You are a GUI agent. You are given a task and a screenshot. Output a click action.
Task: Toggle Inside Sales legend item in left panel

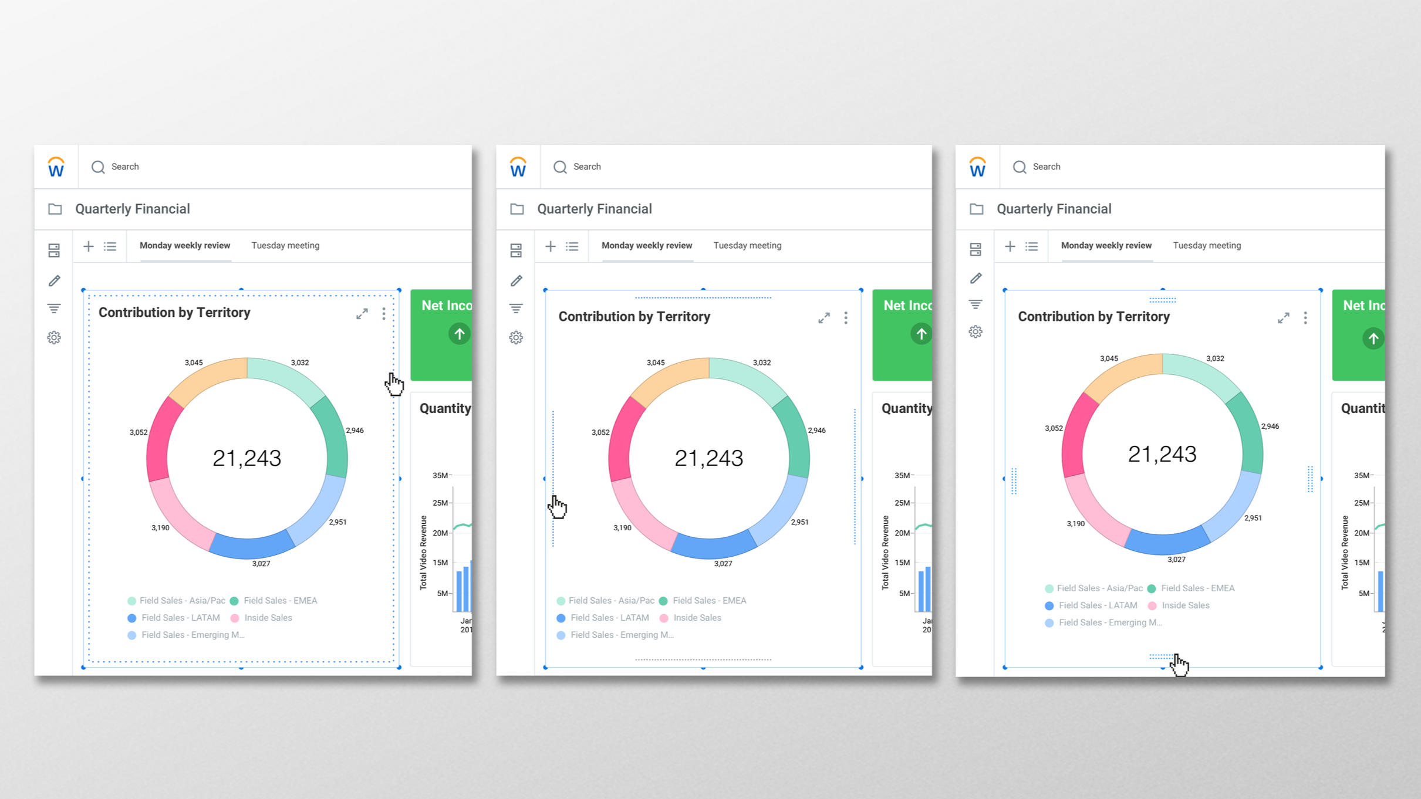(x=268, y=618)
